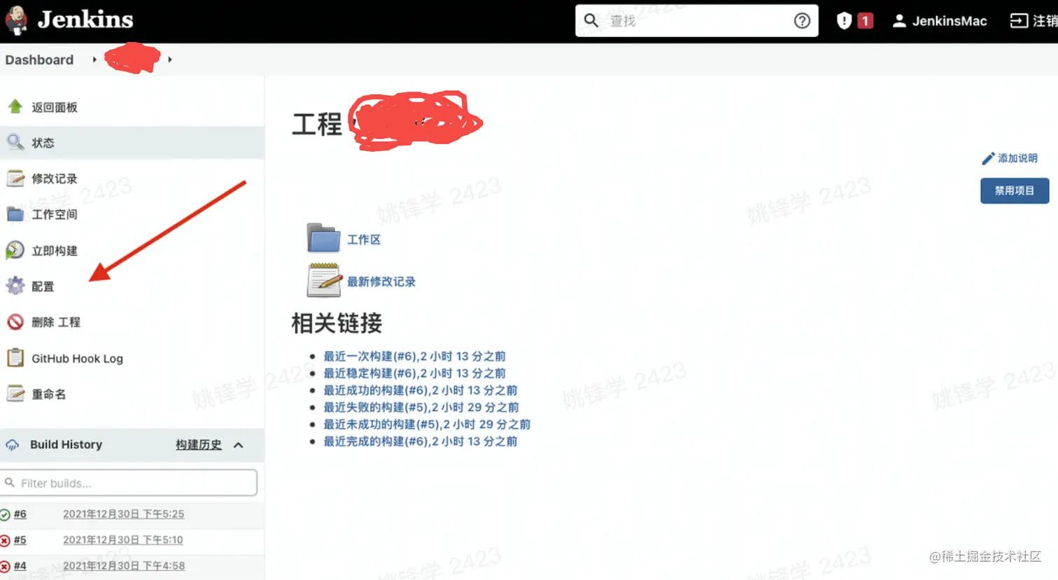
Task: Expand the arrow after the project breadcrumb
Action: point(170,60)
